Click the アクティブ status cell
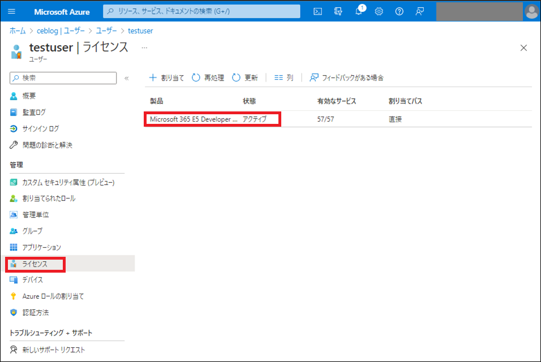 tap(255, 119)
